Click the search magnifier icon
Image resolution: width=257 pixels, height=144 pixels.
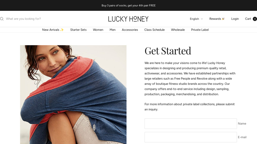point(2,19)
